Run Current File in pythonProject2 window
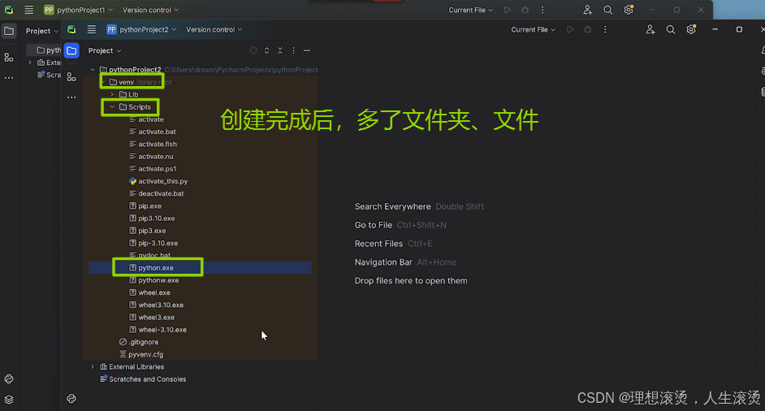The height and width of the screenshot is (411, 765). coord(570,30)
